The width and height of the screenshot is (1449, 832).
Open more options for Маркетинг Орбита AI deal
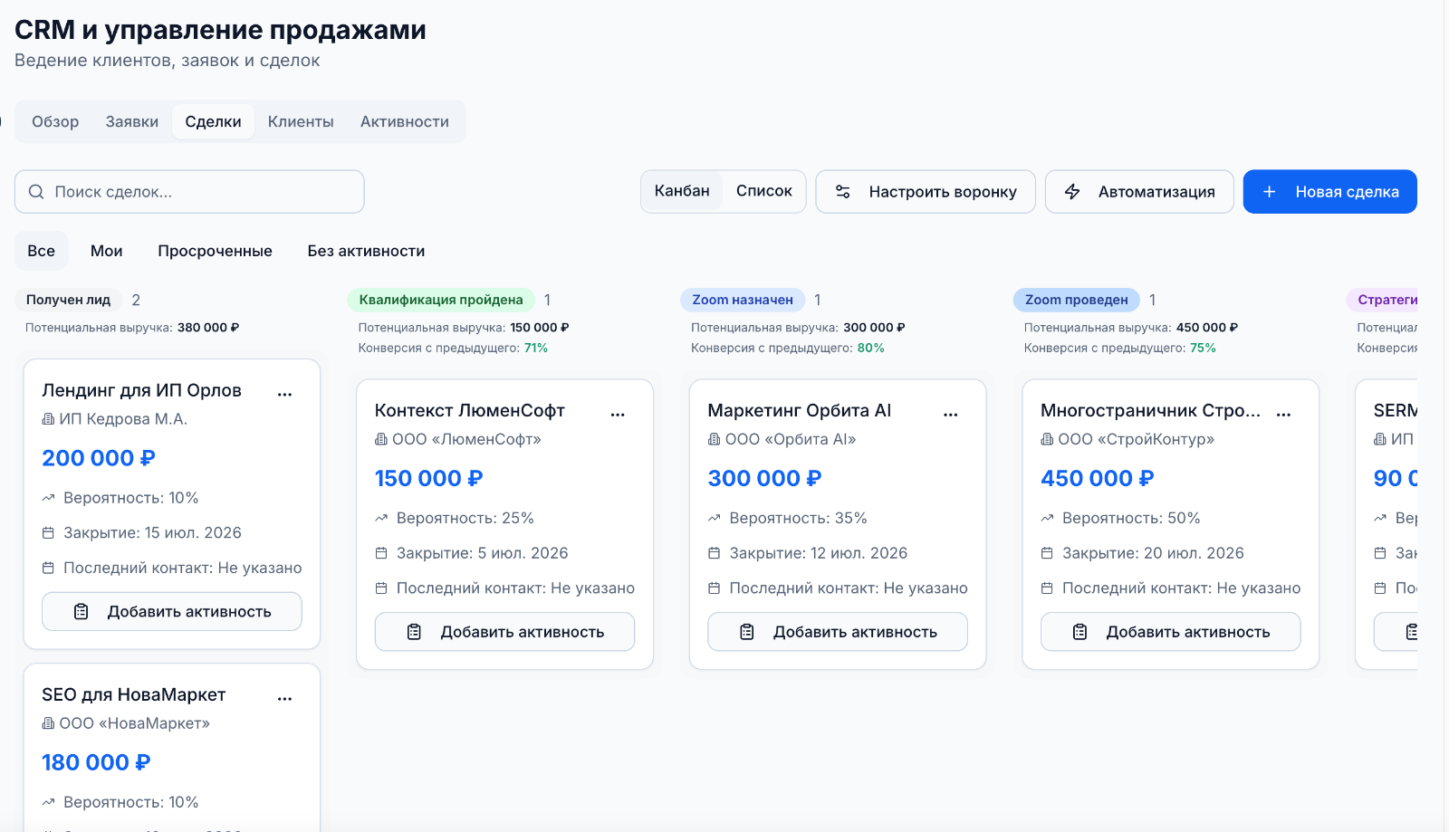(950, 414)
